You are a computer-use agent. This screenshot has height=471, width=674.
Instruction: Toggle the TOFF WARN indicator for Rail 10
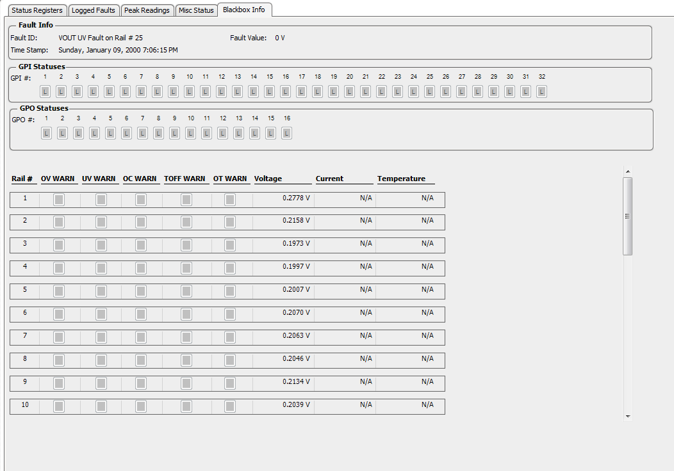tap(186, 406)
